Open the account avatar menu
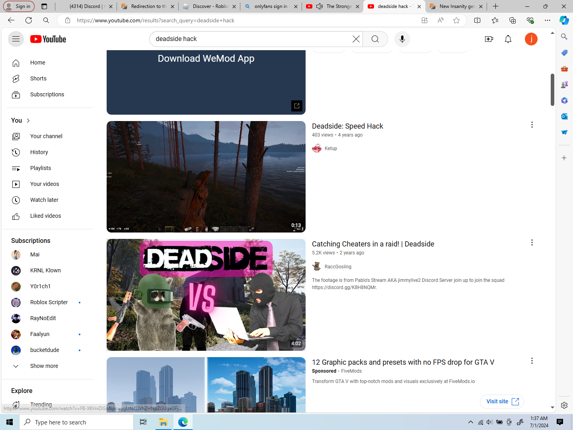This screenshot has width=573, height=430. point(531,39)
